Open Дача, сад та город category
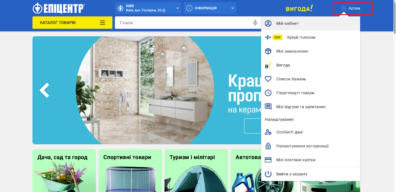The width and height of the screenshot is (396, 192). point(64,171)
